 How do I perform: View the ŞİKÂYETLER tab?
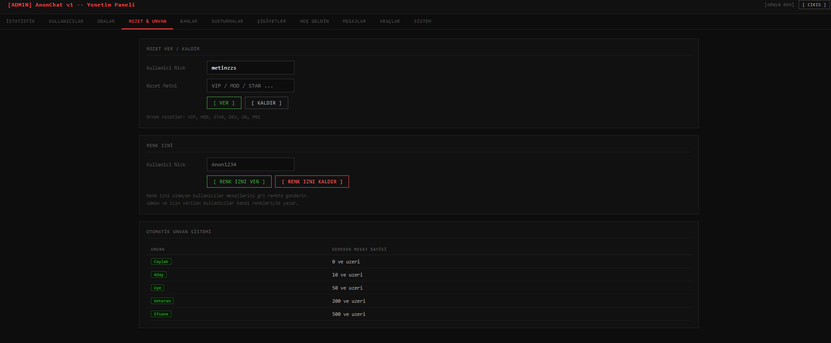point(271,21)
